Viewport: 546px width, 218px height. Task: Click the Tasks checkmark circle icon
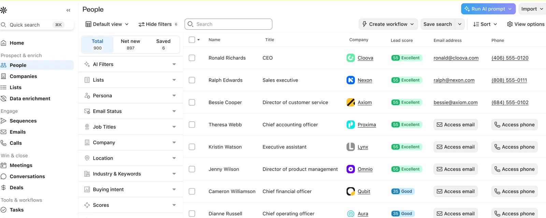pos(3,210)
